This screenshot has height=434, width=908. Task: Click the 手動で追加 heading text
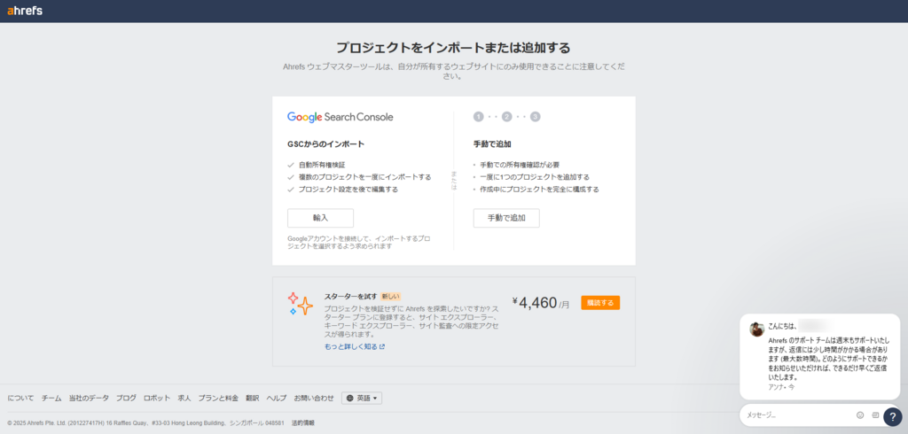tap(492, 144)
